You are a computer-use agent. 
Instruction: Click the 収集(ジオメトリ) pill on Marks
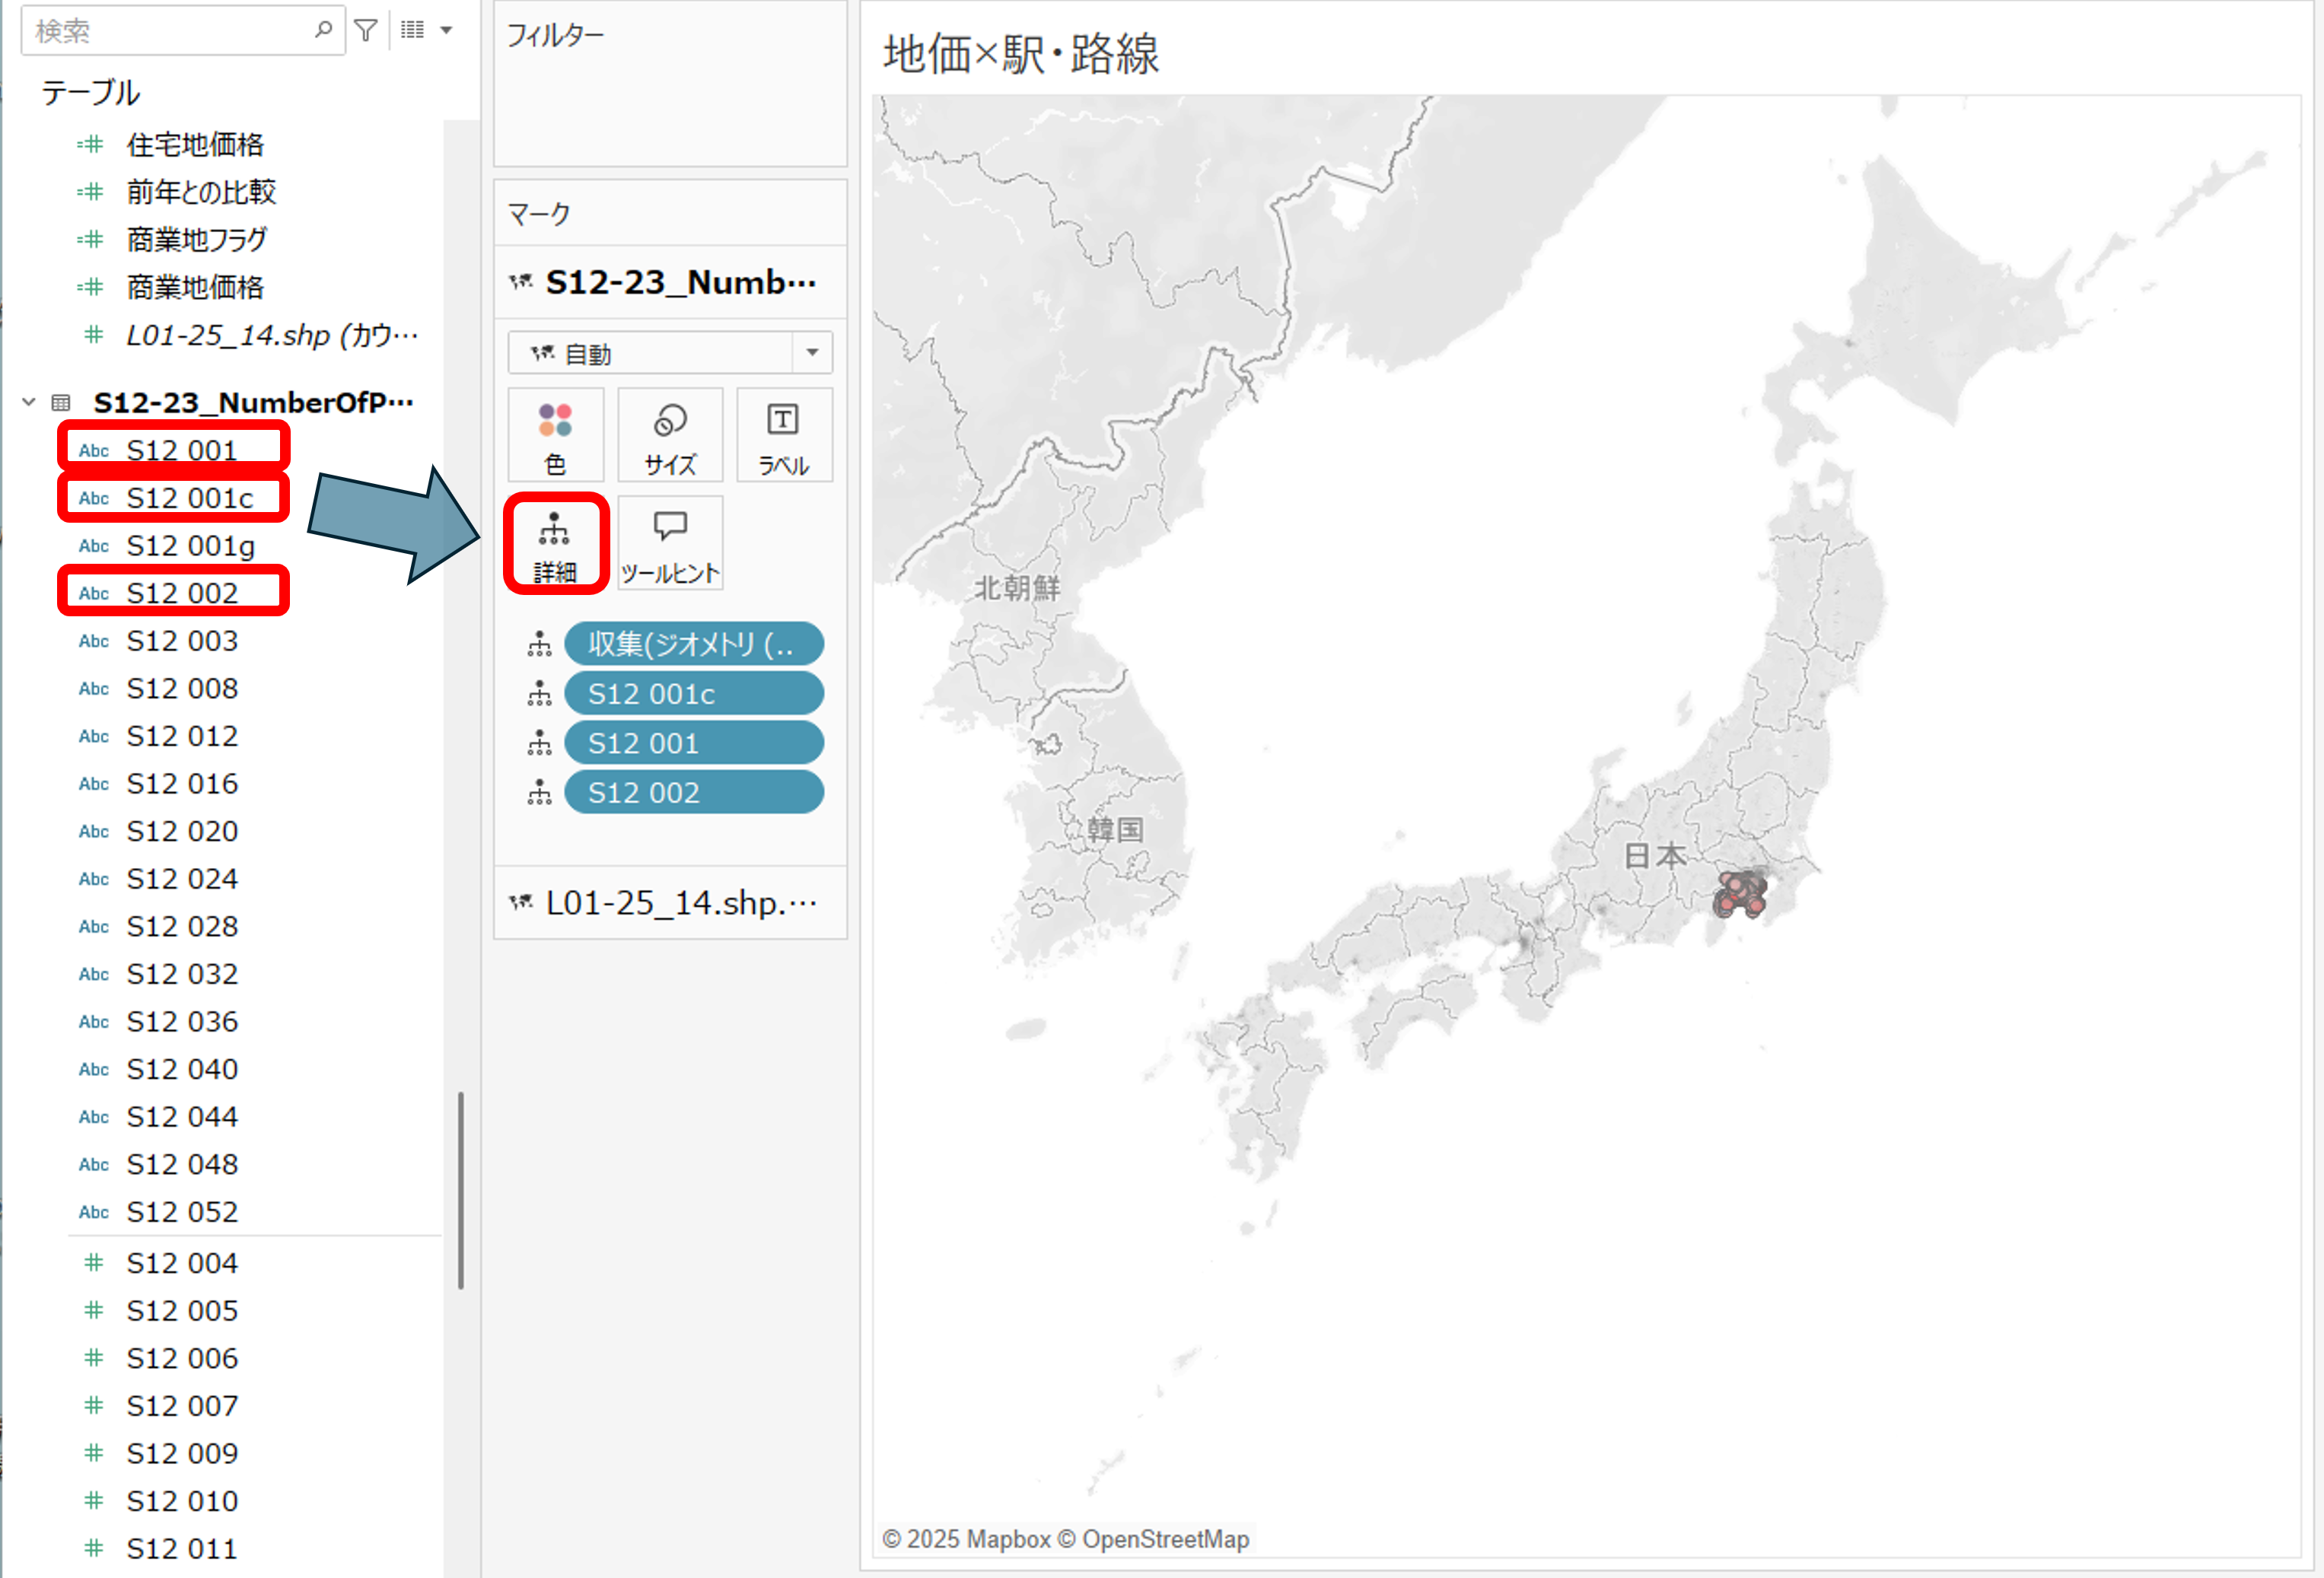click(x=694, y=644)
